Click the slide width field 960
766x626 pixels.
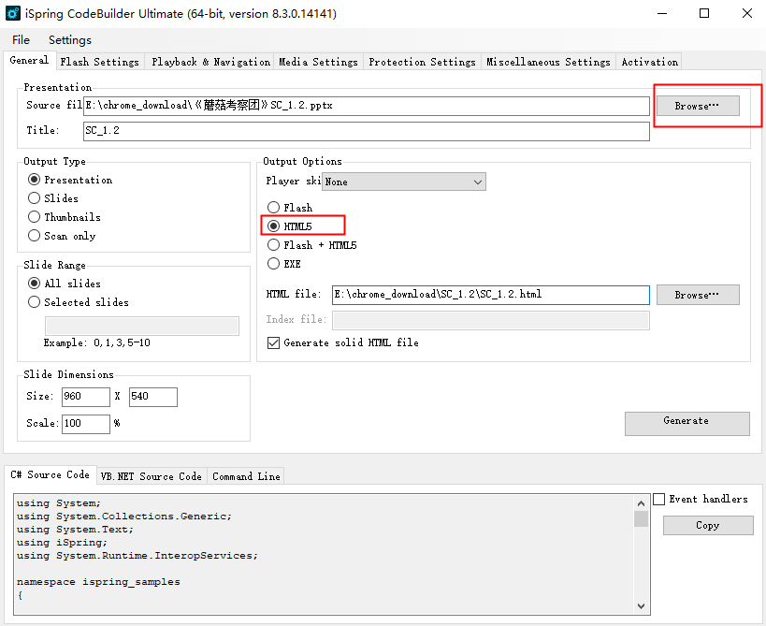tap(86, 397)
